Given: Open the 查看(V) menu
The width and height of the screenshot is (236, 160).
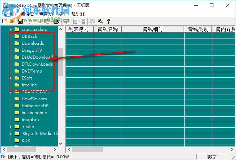Looking at the screenshot, I should point(46,14).
